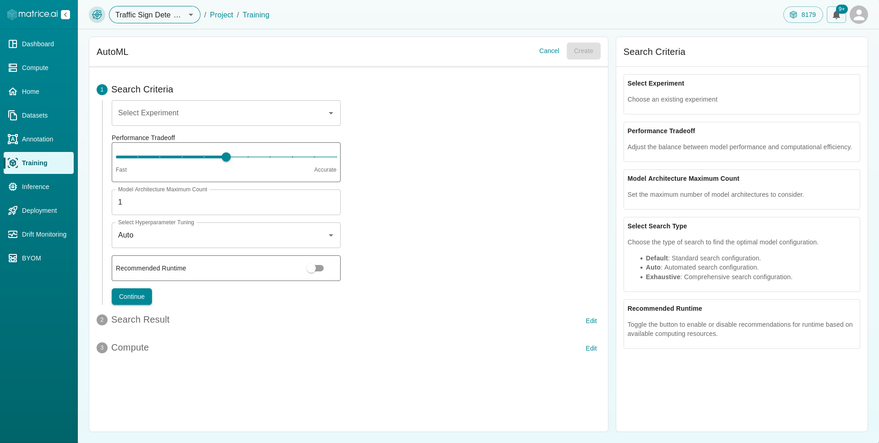The width and height of the screenshot is (879, 443).
Task: Collapse the sidebar with the chevron button
Action: click(65, 15)
